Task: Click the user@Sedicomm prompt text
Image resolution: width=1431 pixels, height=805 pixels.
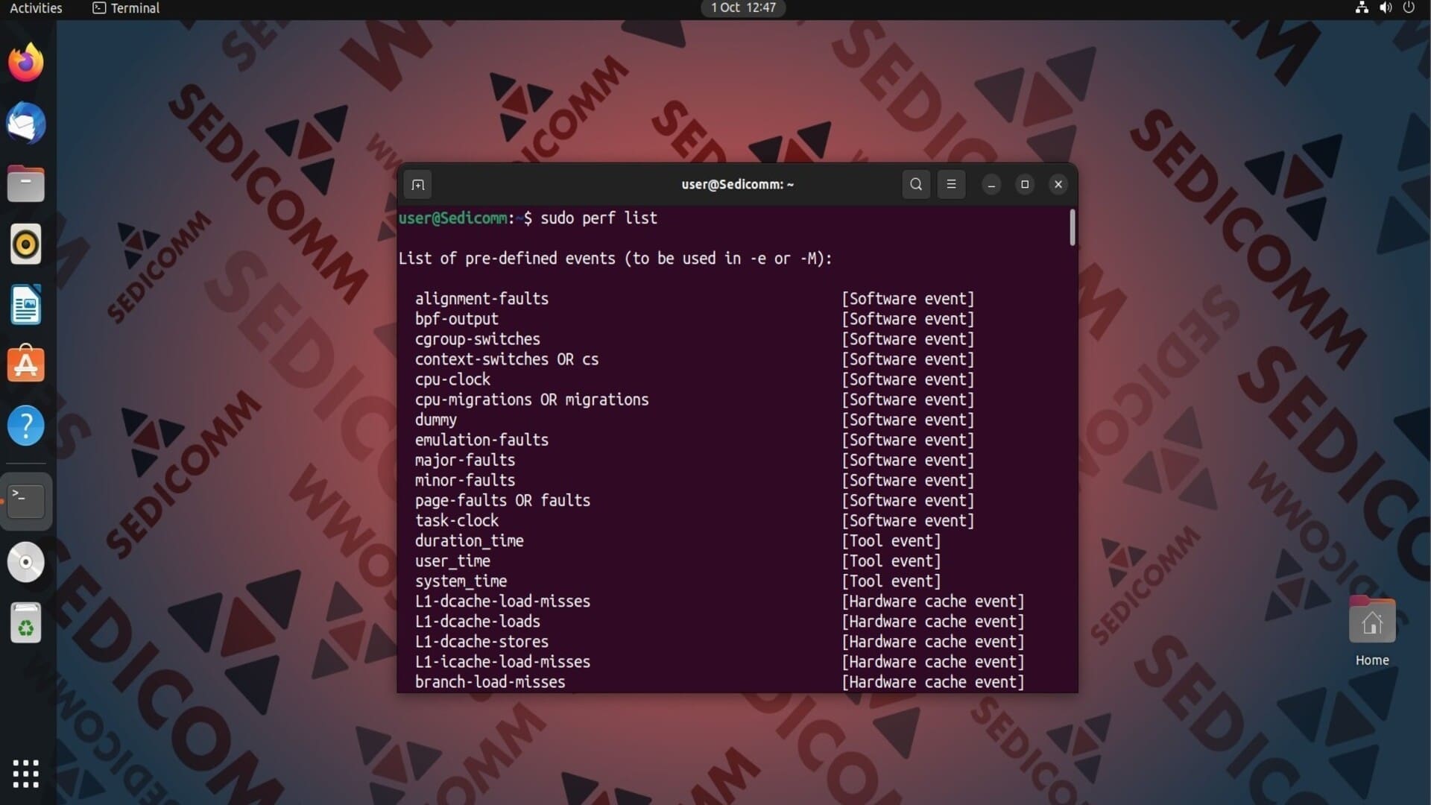Action: [x=452, y=218]
